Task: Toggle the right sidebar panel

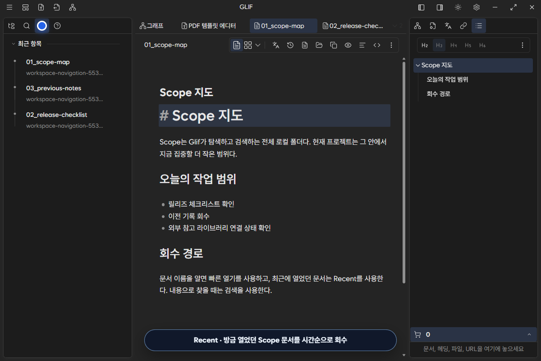Action: tap(440, 7)
